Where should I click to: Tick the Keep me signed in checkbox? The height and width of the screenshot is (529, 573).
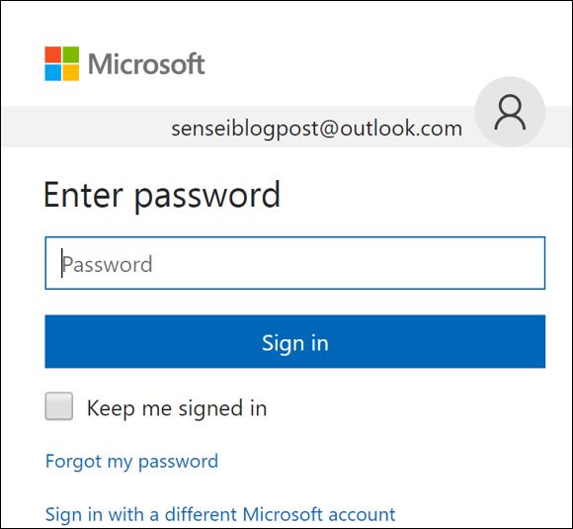59,406
